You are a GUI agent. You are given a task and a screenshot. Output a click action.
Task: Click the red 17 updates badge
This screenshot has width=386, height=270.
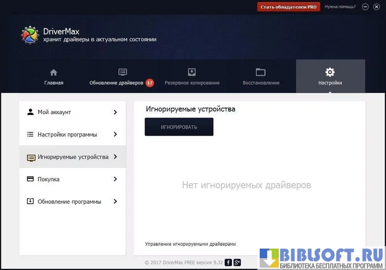[x=150, y=83]
